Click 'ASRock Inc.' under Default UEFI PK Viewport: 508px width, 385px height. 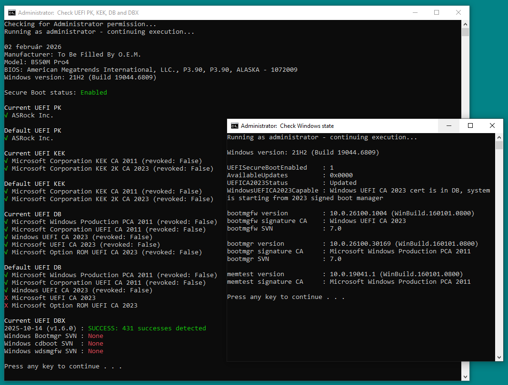32,138
